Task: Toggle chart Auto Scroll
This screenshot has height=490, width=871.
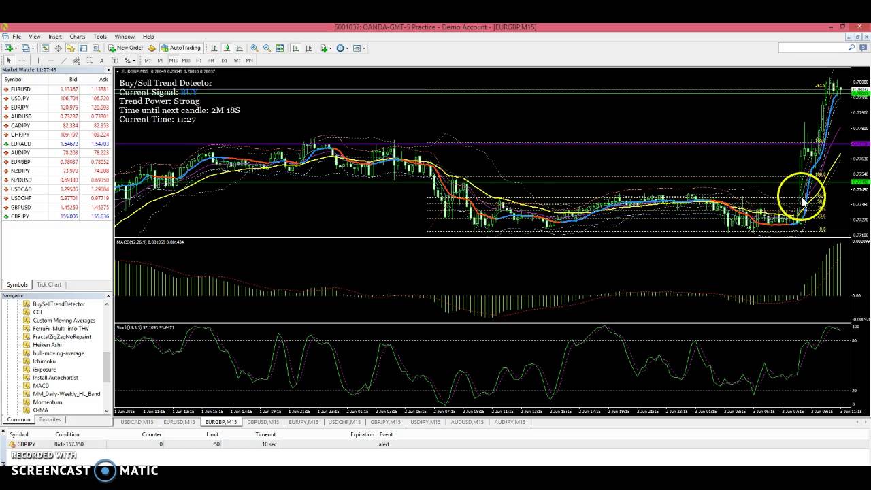Action: tap(295, 48)
